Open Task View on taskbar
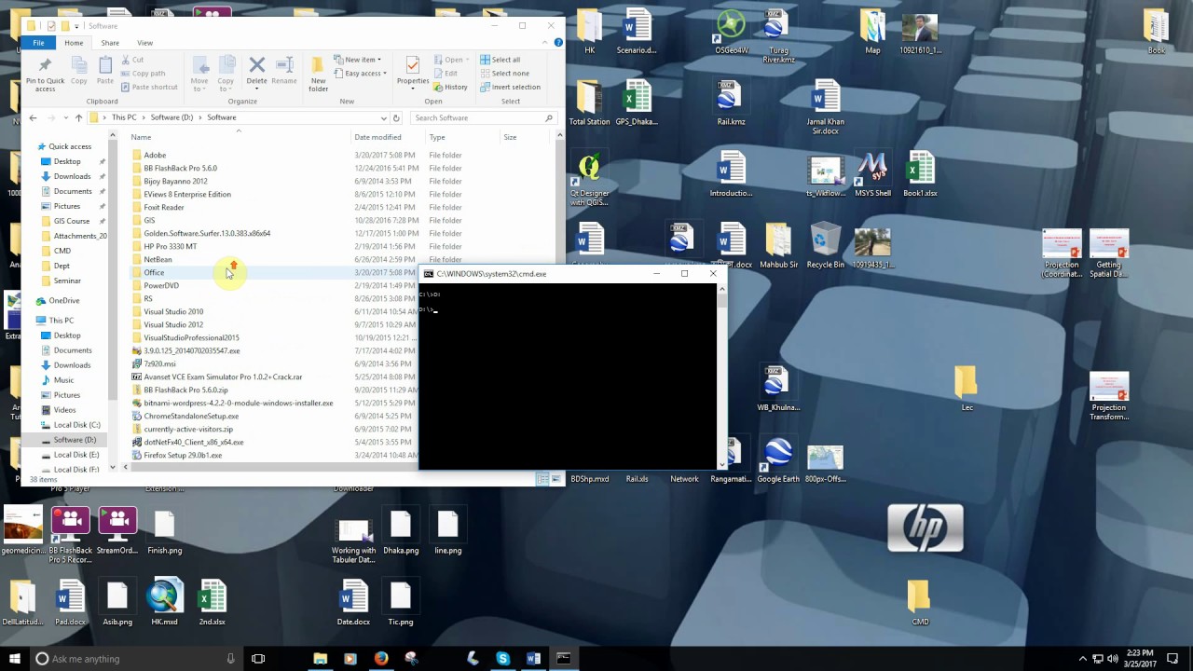The width and height of the screenshot is (1193, 671). [258, 658]
